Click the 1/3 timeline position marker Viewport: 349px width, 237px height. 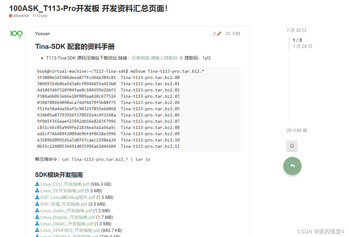pyautogui.click(x=297, y=40)
